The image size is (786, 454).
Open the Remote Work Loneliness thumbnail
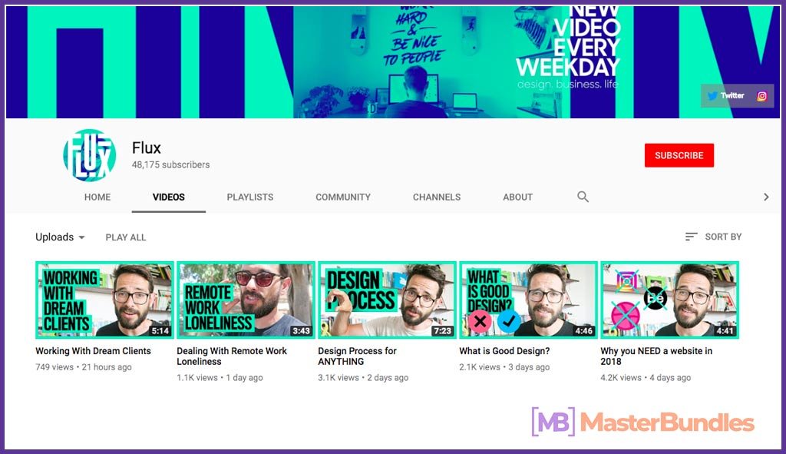pos(246,300)
